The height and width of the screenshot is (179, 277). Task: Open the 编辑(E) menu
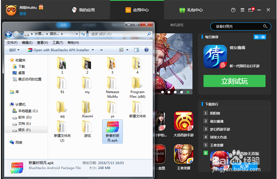tap(27, 42)
